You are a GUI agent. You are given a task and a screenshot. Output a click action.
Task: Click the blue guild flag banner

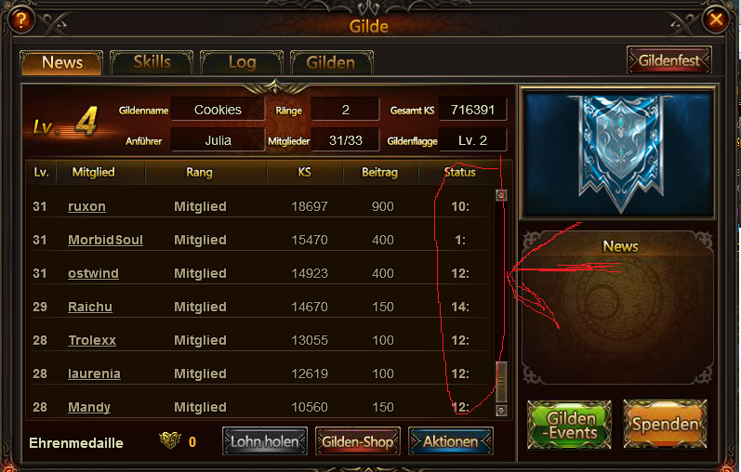point(619,152)
